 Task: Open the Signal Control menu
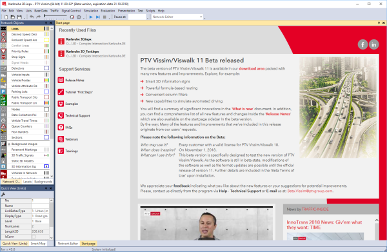[71, 11]
